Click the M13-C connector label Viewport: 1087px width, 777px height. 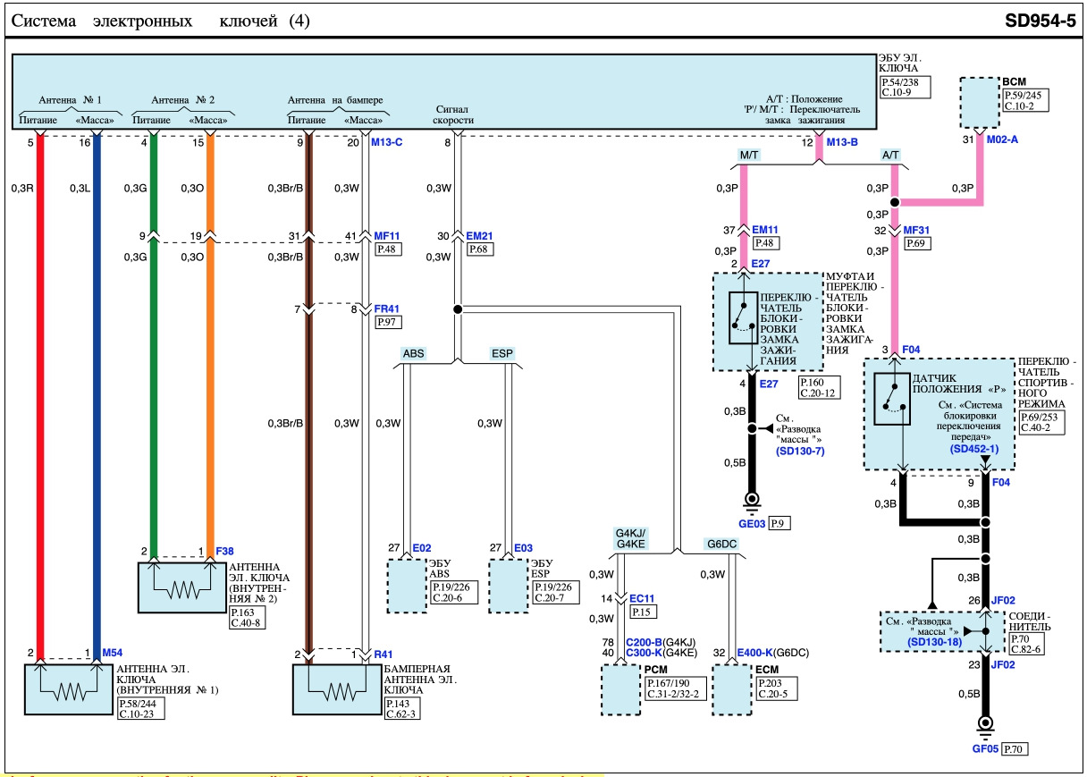click(388, 141)
